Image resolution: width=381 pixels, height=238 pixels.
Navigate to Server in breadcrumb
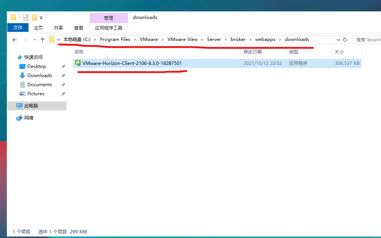click(214, 39)
